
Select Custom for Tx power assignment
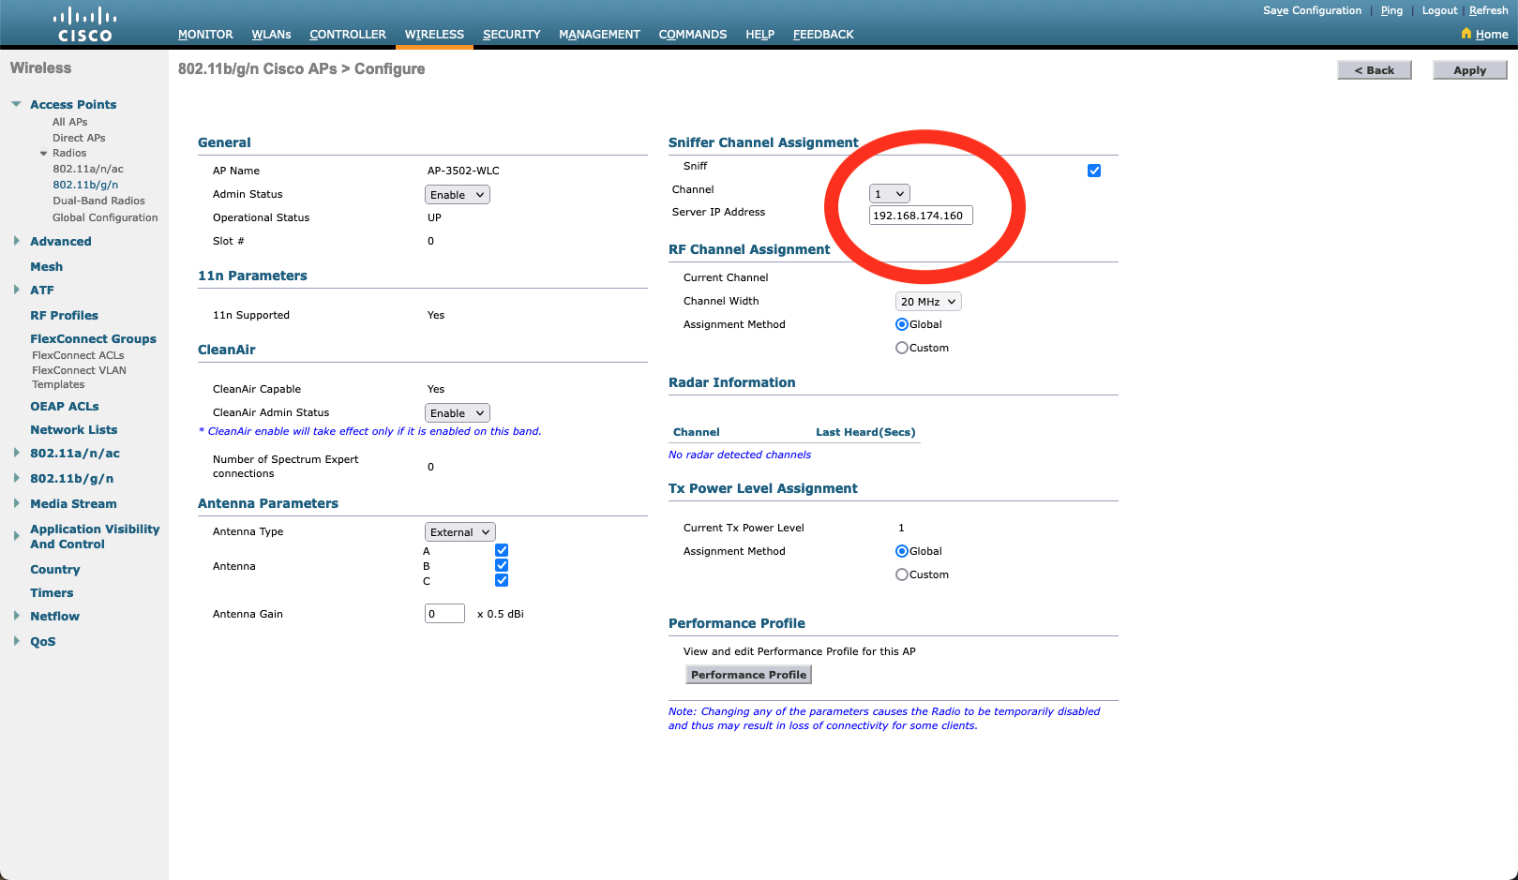[x=902, y=574]
